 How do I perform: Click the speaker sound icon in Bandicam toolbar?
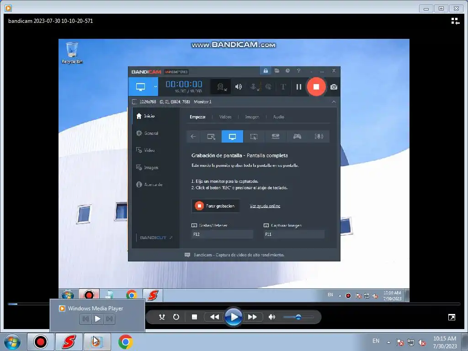238,87
